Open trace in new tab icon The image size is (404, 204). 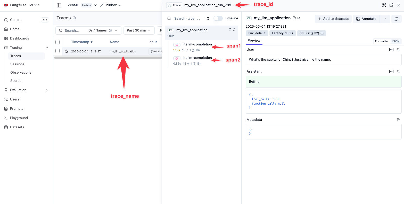[x=391, y=5]
